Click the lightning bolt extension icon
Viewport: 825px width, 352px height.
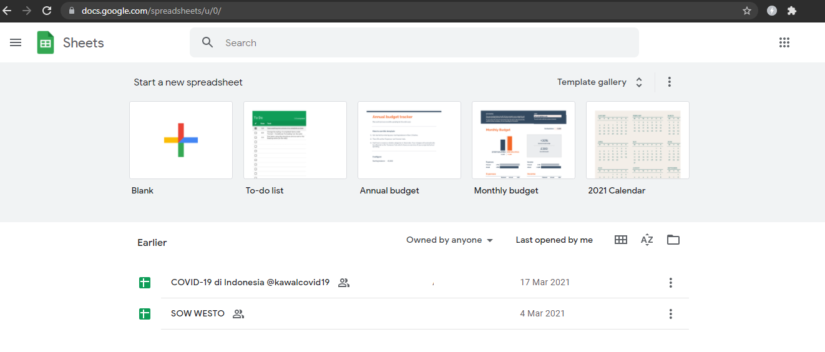pyautogui.click(x=772, y=11)
